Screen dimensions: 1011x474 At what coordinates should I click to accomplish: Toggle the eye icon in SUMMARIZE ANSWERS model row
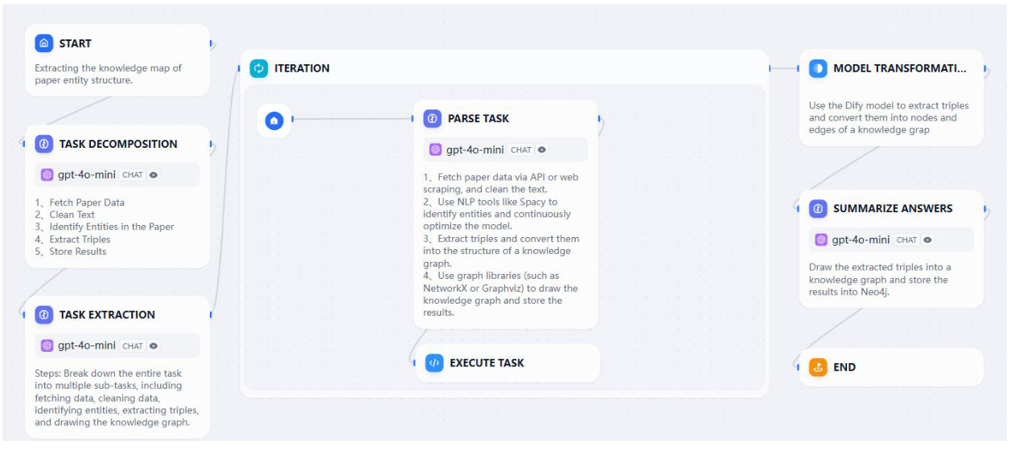click(929, 239)
